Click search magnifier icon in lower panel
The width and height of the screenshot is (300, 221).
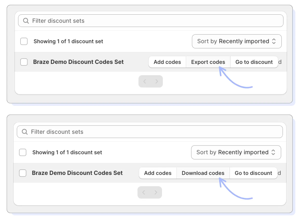coord(25,132)
